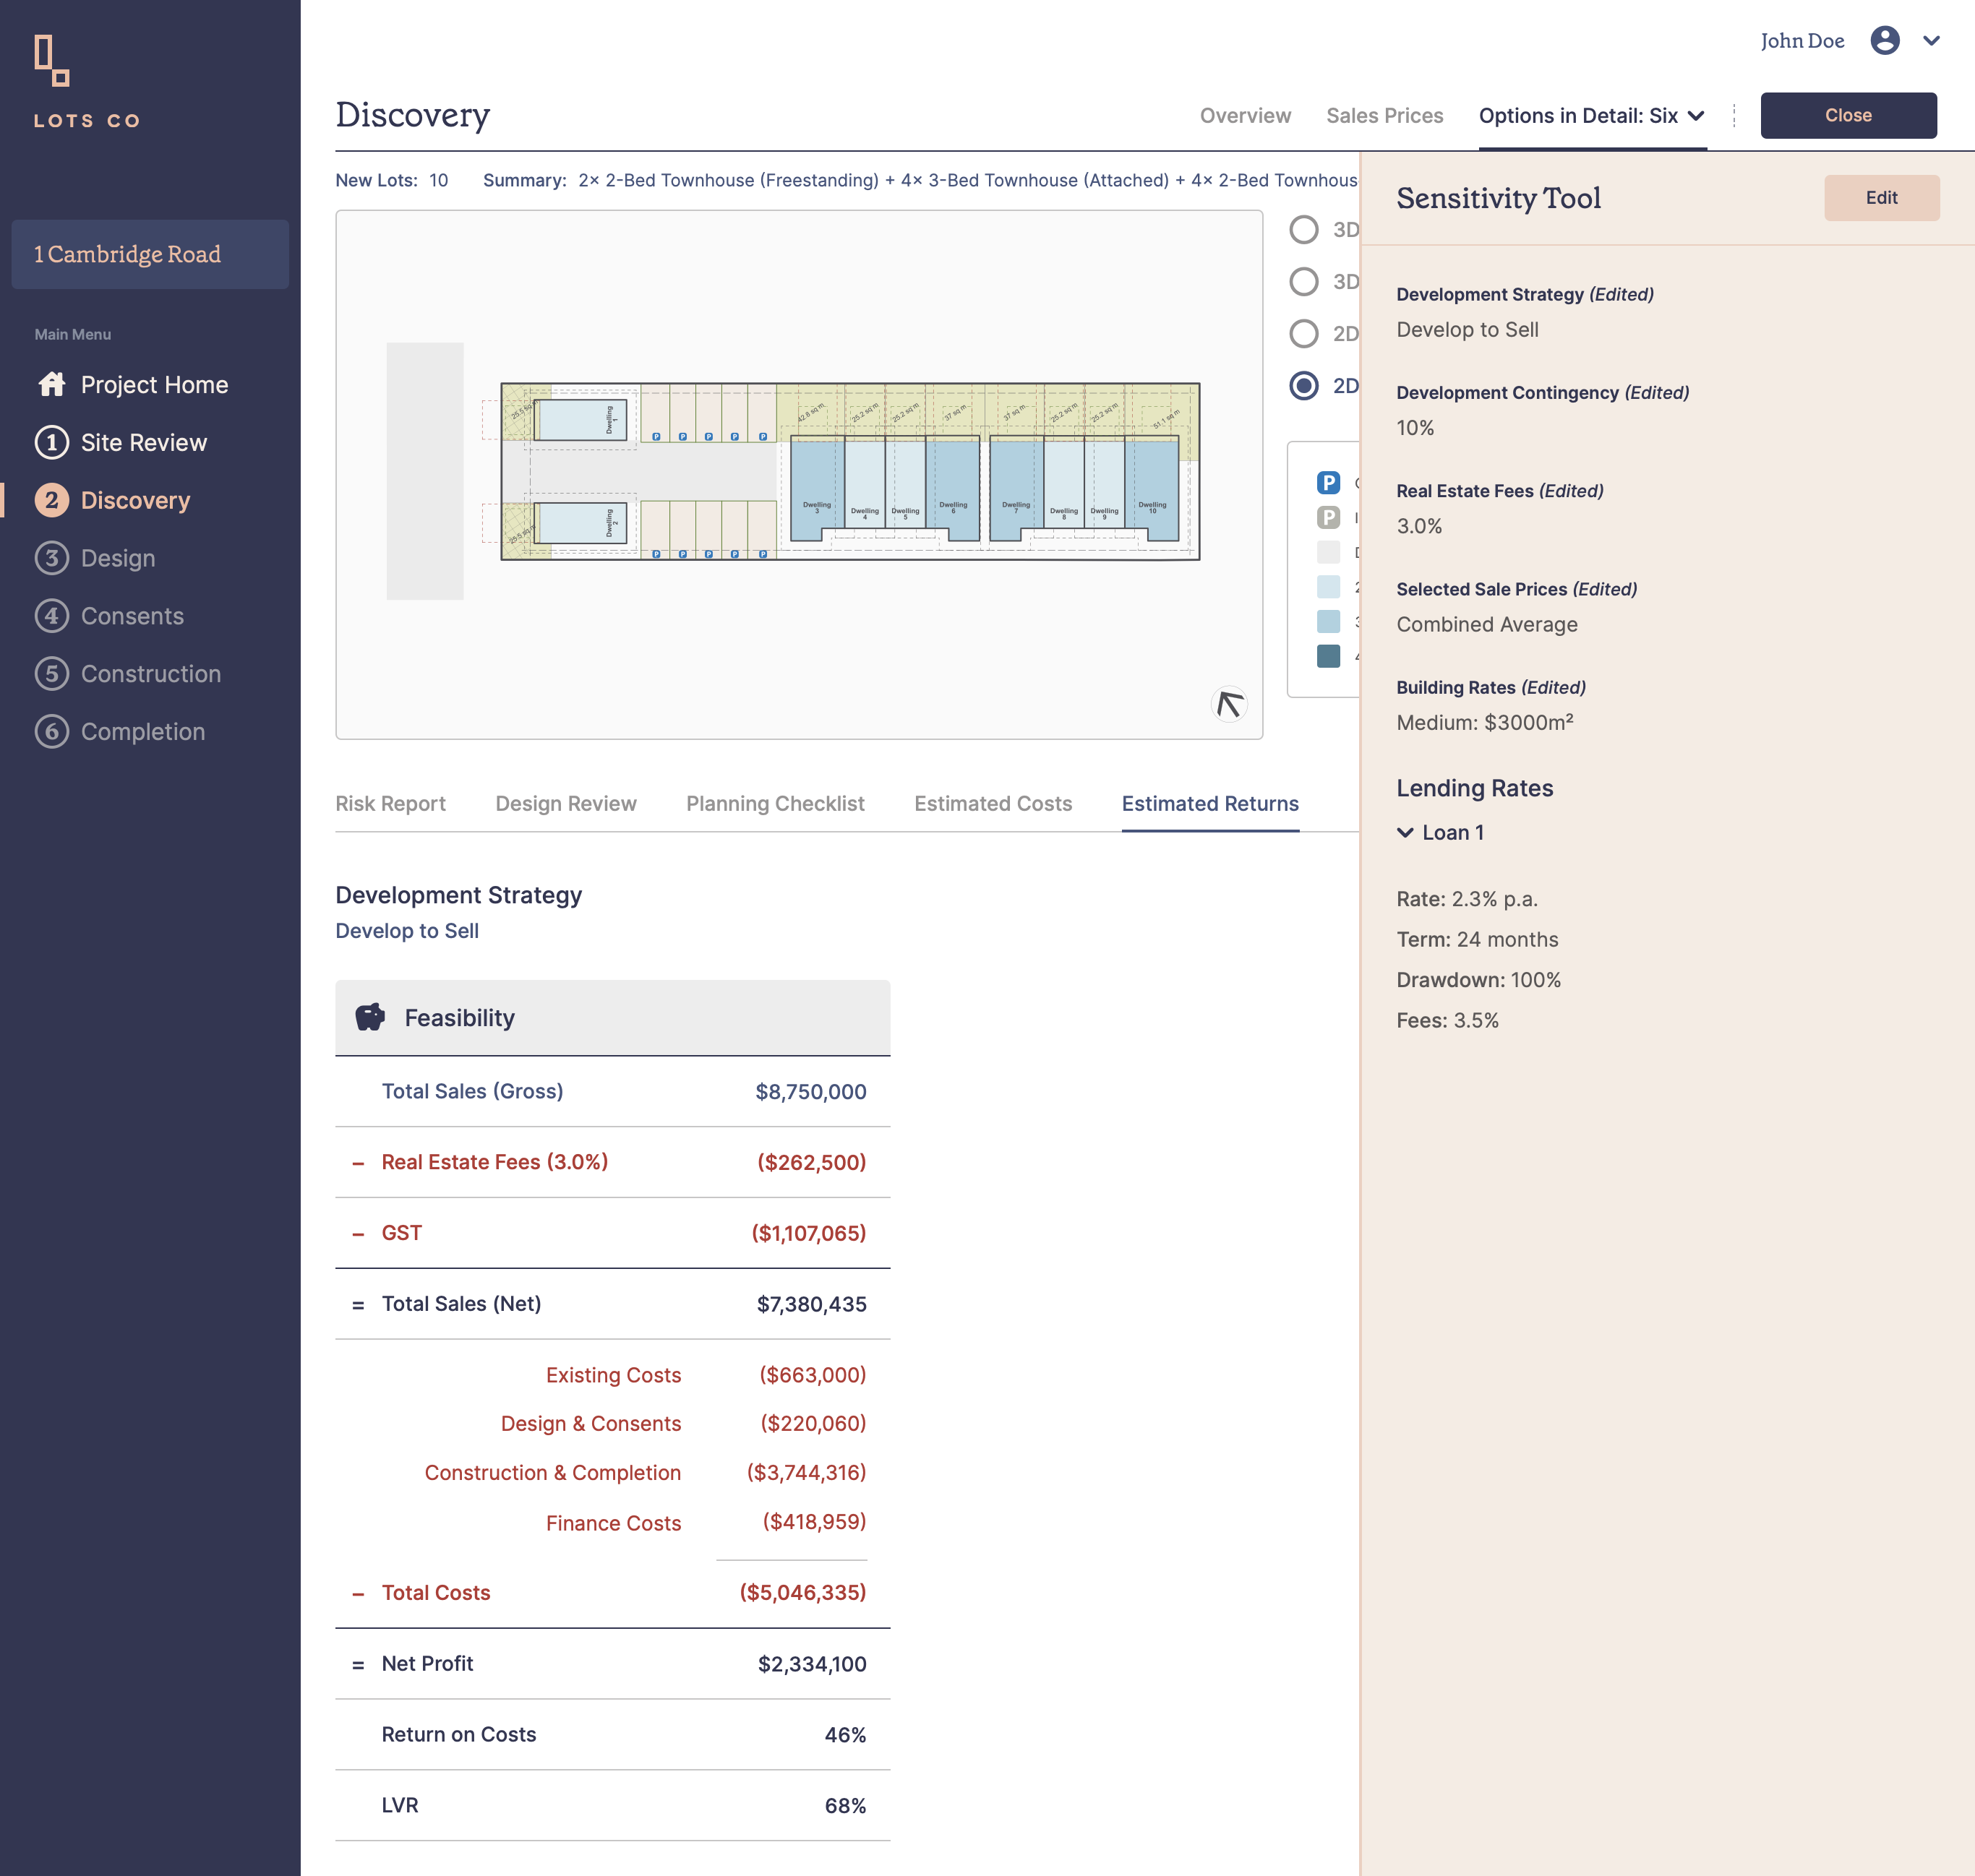Open user account menu chevron
The width and height of the screenshot is (1975, 1876).
coord(1932,41)
